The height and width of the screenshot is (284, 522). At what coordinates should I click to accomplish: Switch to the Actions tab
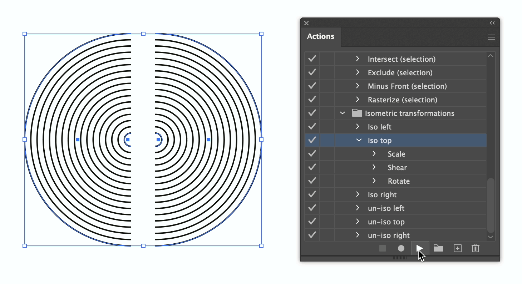[x=321, y=36]
